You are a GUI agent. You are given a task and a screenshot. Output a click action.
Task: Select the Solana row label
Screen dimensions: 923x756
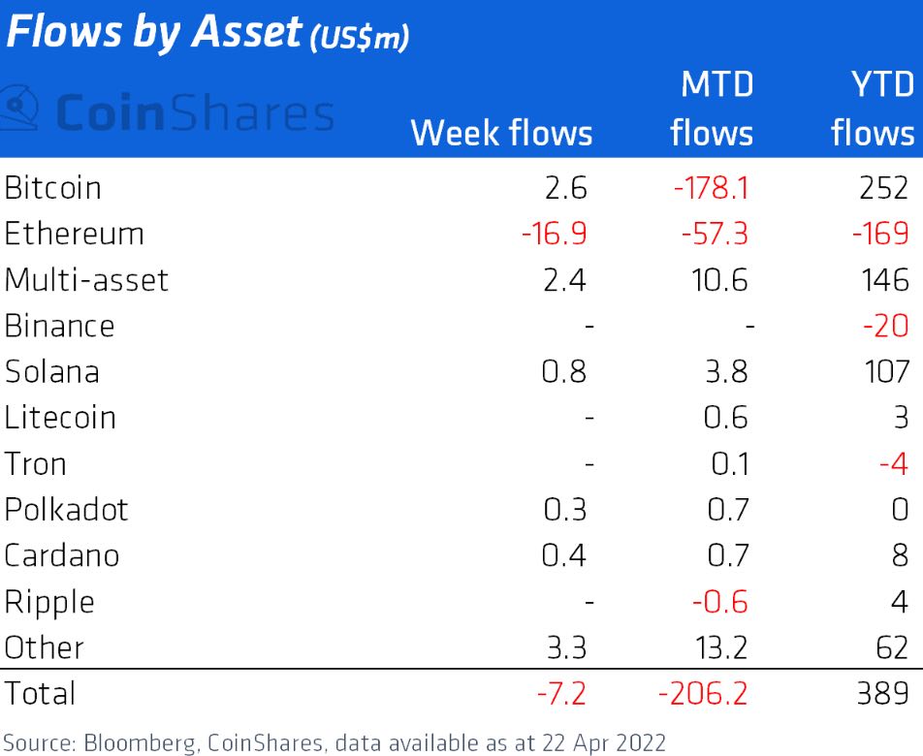(x=51, y=372)
